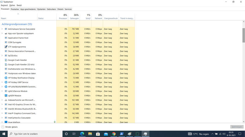Switch to the Services tab
245x137 pixels.
[x=68, y=9]
